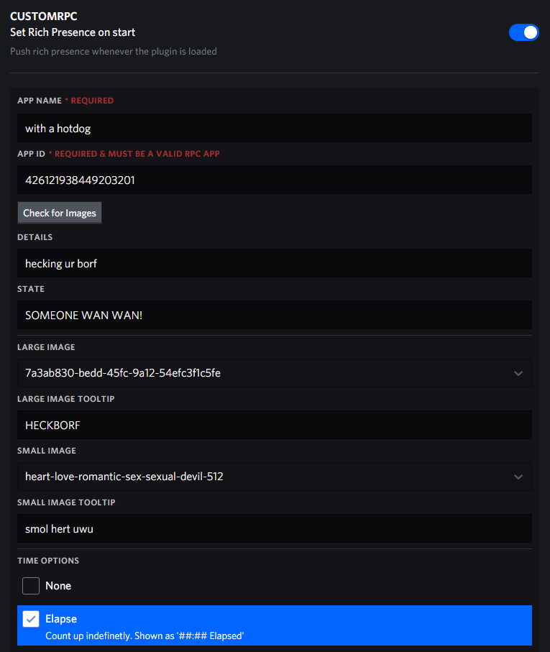Expand the Small Image dropdown chevron
This screenshot has width=550, height=652.
coord(518,477)
